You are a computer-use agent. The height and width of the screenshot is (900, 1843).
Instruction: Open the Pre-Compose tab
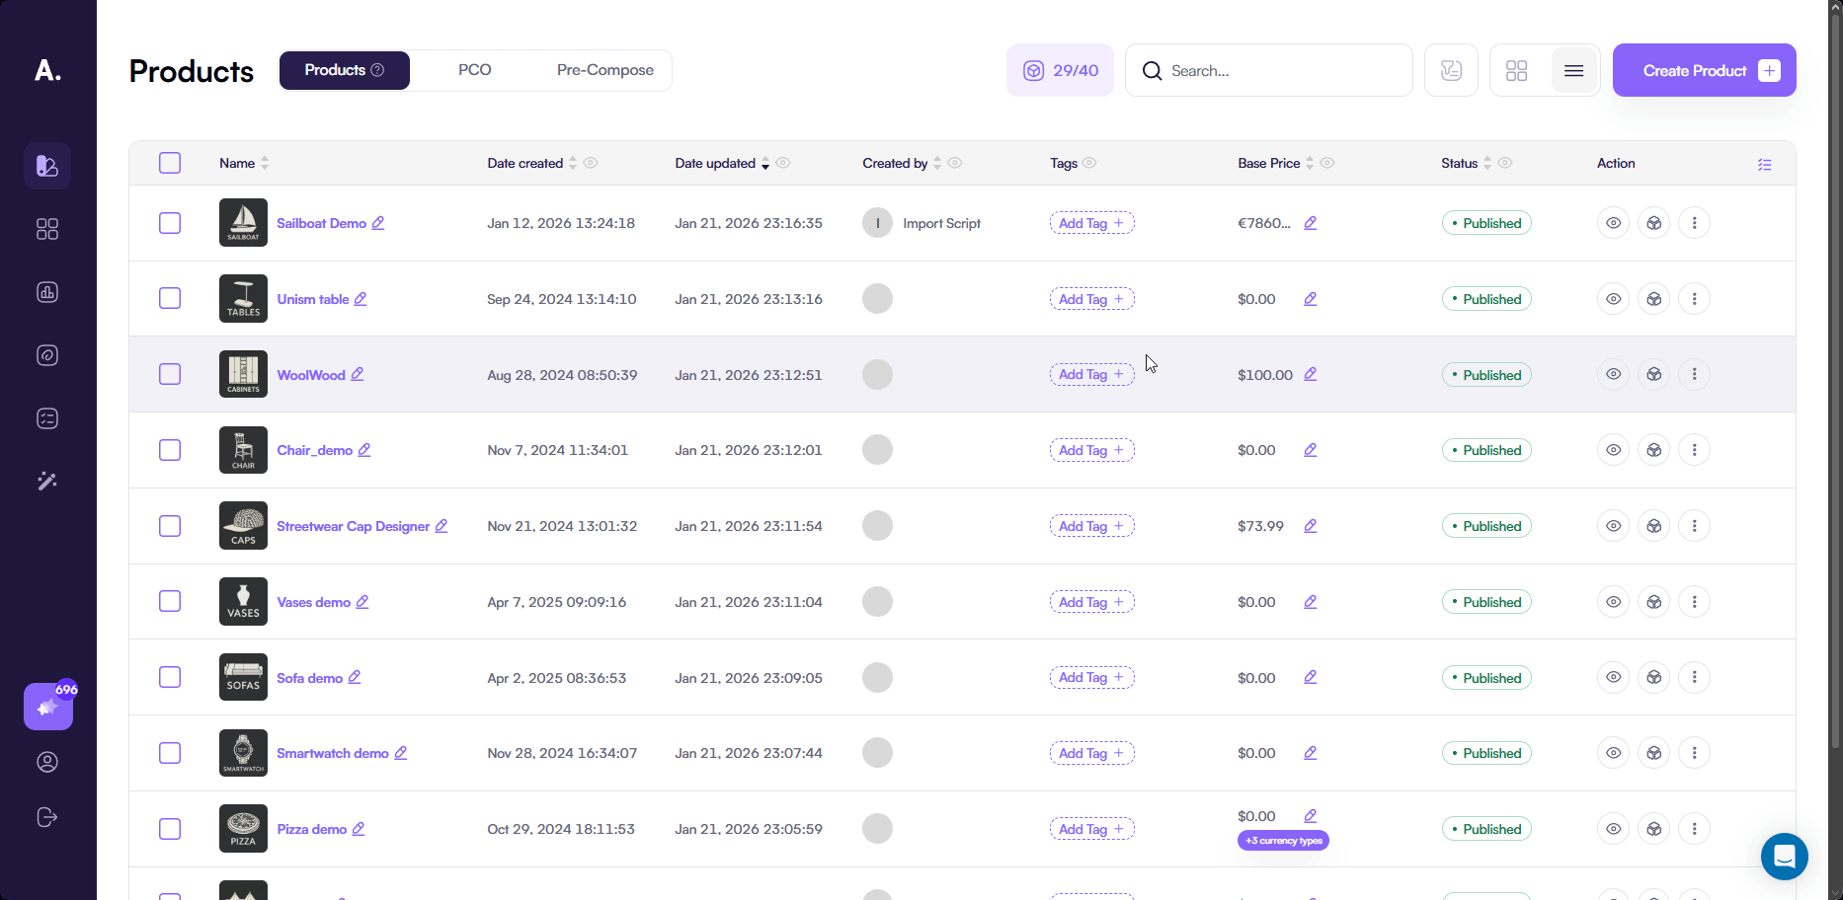click(604, 70)
